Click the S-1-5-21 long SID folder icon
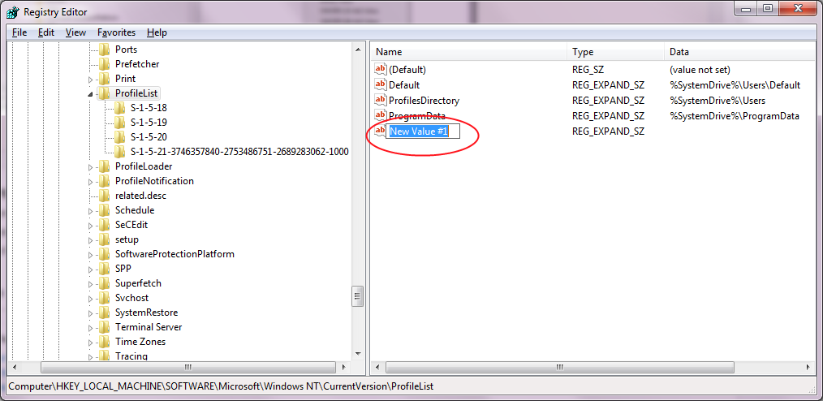823x401 pixels. point(119,152)
